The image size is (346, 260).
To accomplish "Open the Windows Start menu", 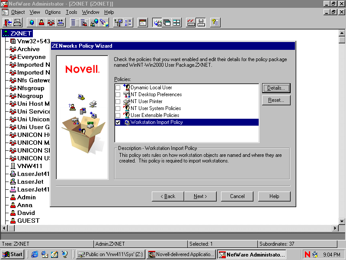I will [x=13, y=254].
